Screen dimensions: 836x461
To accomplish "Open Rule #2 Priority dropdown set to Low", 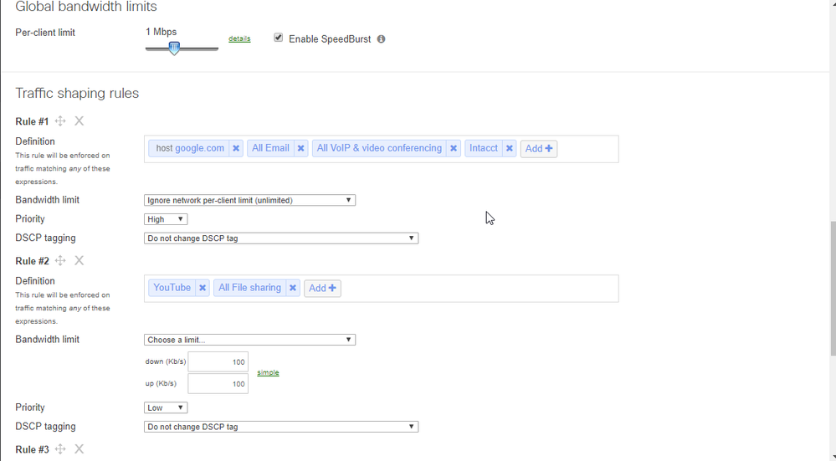I will 166,408.
